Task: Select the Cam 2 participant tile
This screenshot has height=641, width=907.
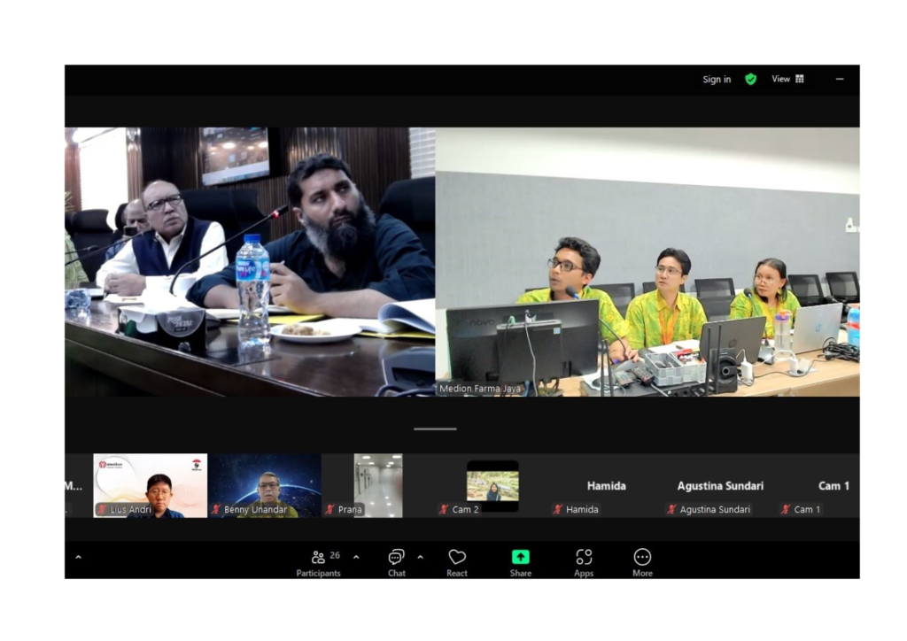Action: point(492,485)
